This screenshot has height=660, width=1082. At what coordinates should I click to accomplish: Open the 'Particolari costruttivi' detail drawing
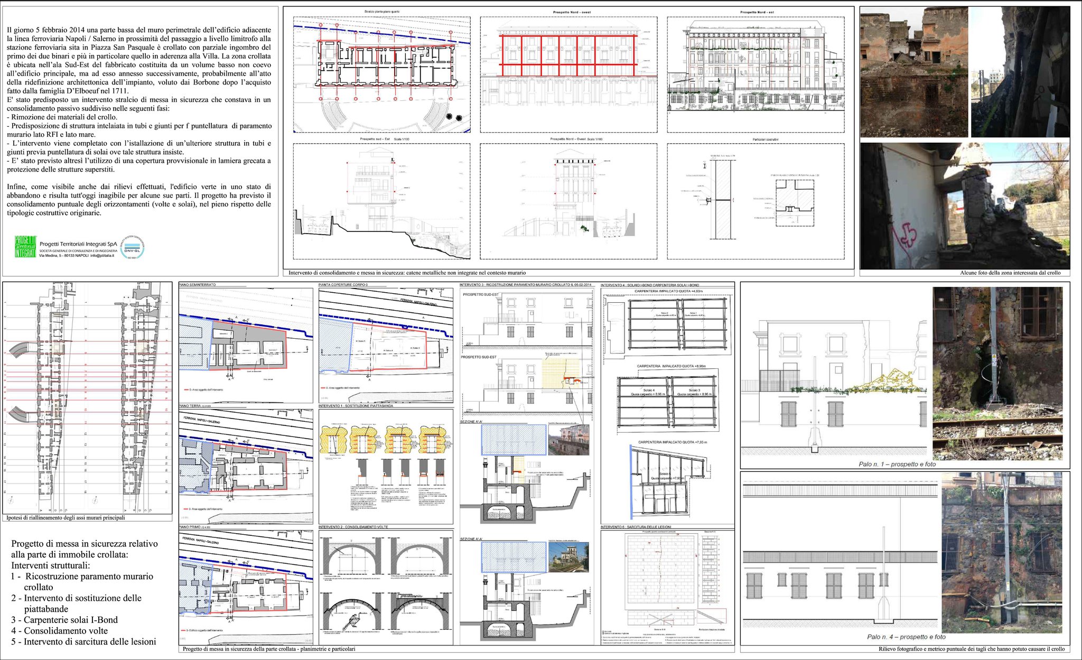pyautogui.click(x=755, y=201)
